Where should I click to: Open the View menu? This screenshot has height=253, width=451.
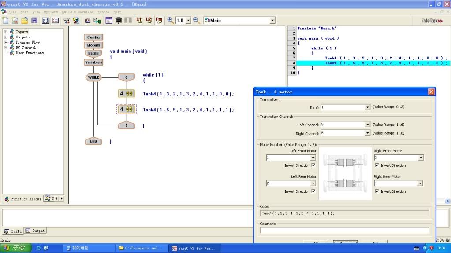coord(36,12)
